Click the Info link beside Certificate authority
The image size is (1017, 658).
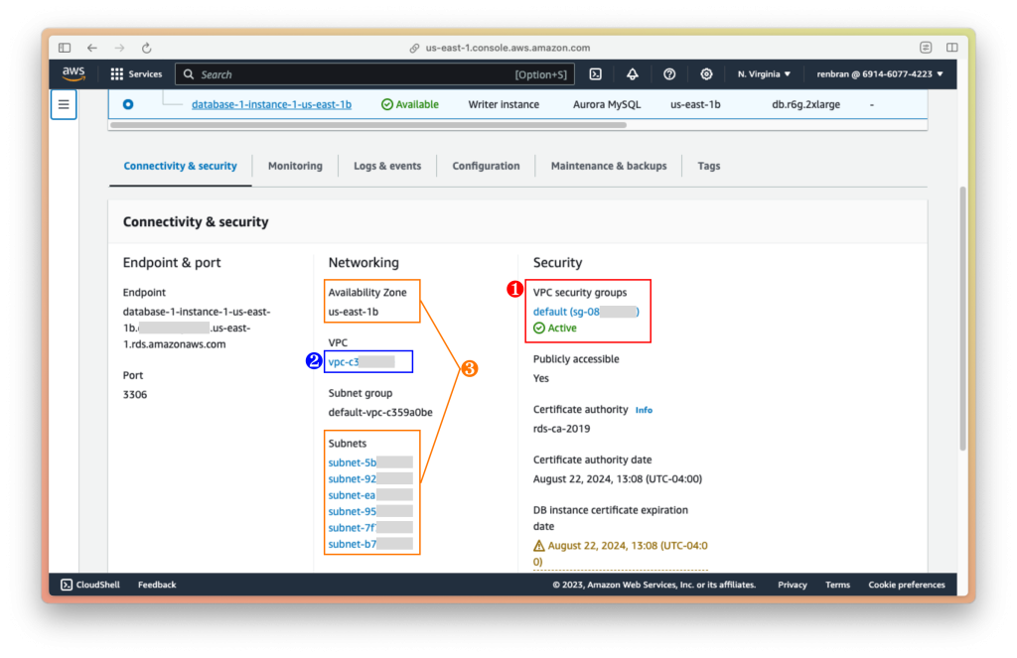[x=644, y=409]
